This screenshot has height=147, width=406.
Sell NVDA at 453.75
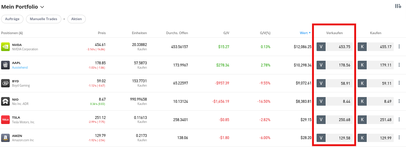tap(335, 47)
